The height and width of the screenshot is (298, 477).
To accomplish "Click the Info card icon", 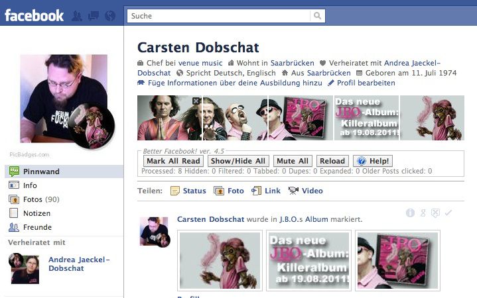I will tap(14, 185).
